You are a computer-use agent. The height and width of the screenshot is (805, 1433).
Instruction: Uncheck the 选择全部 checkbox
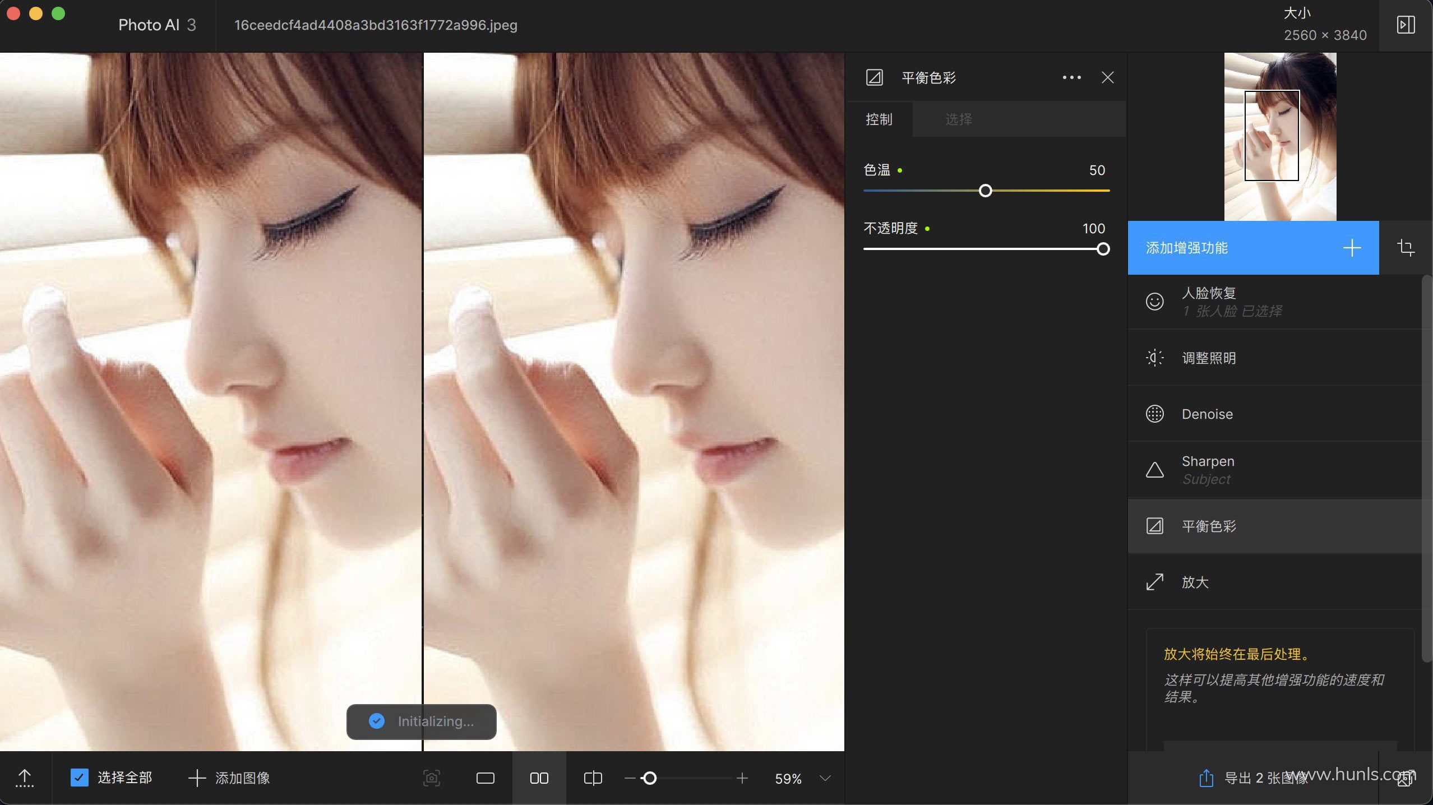coord(79,778)
